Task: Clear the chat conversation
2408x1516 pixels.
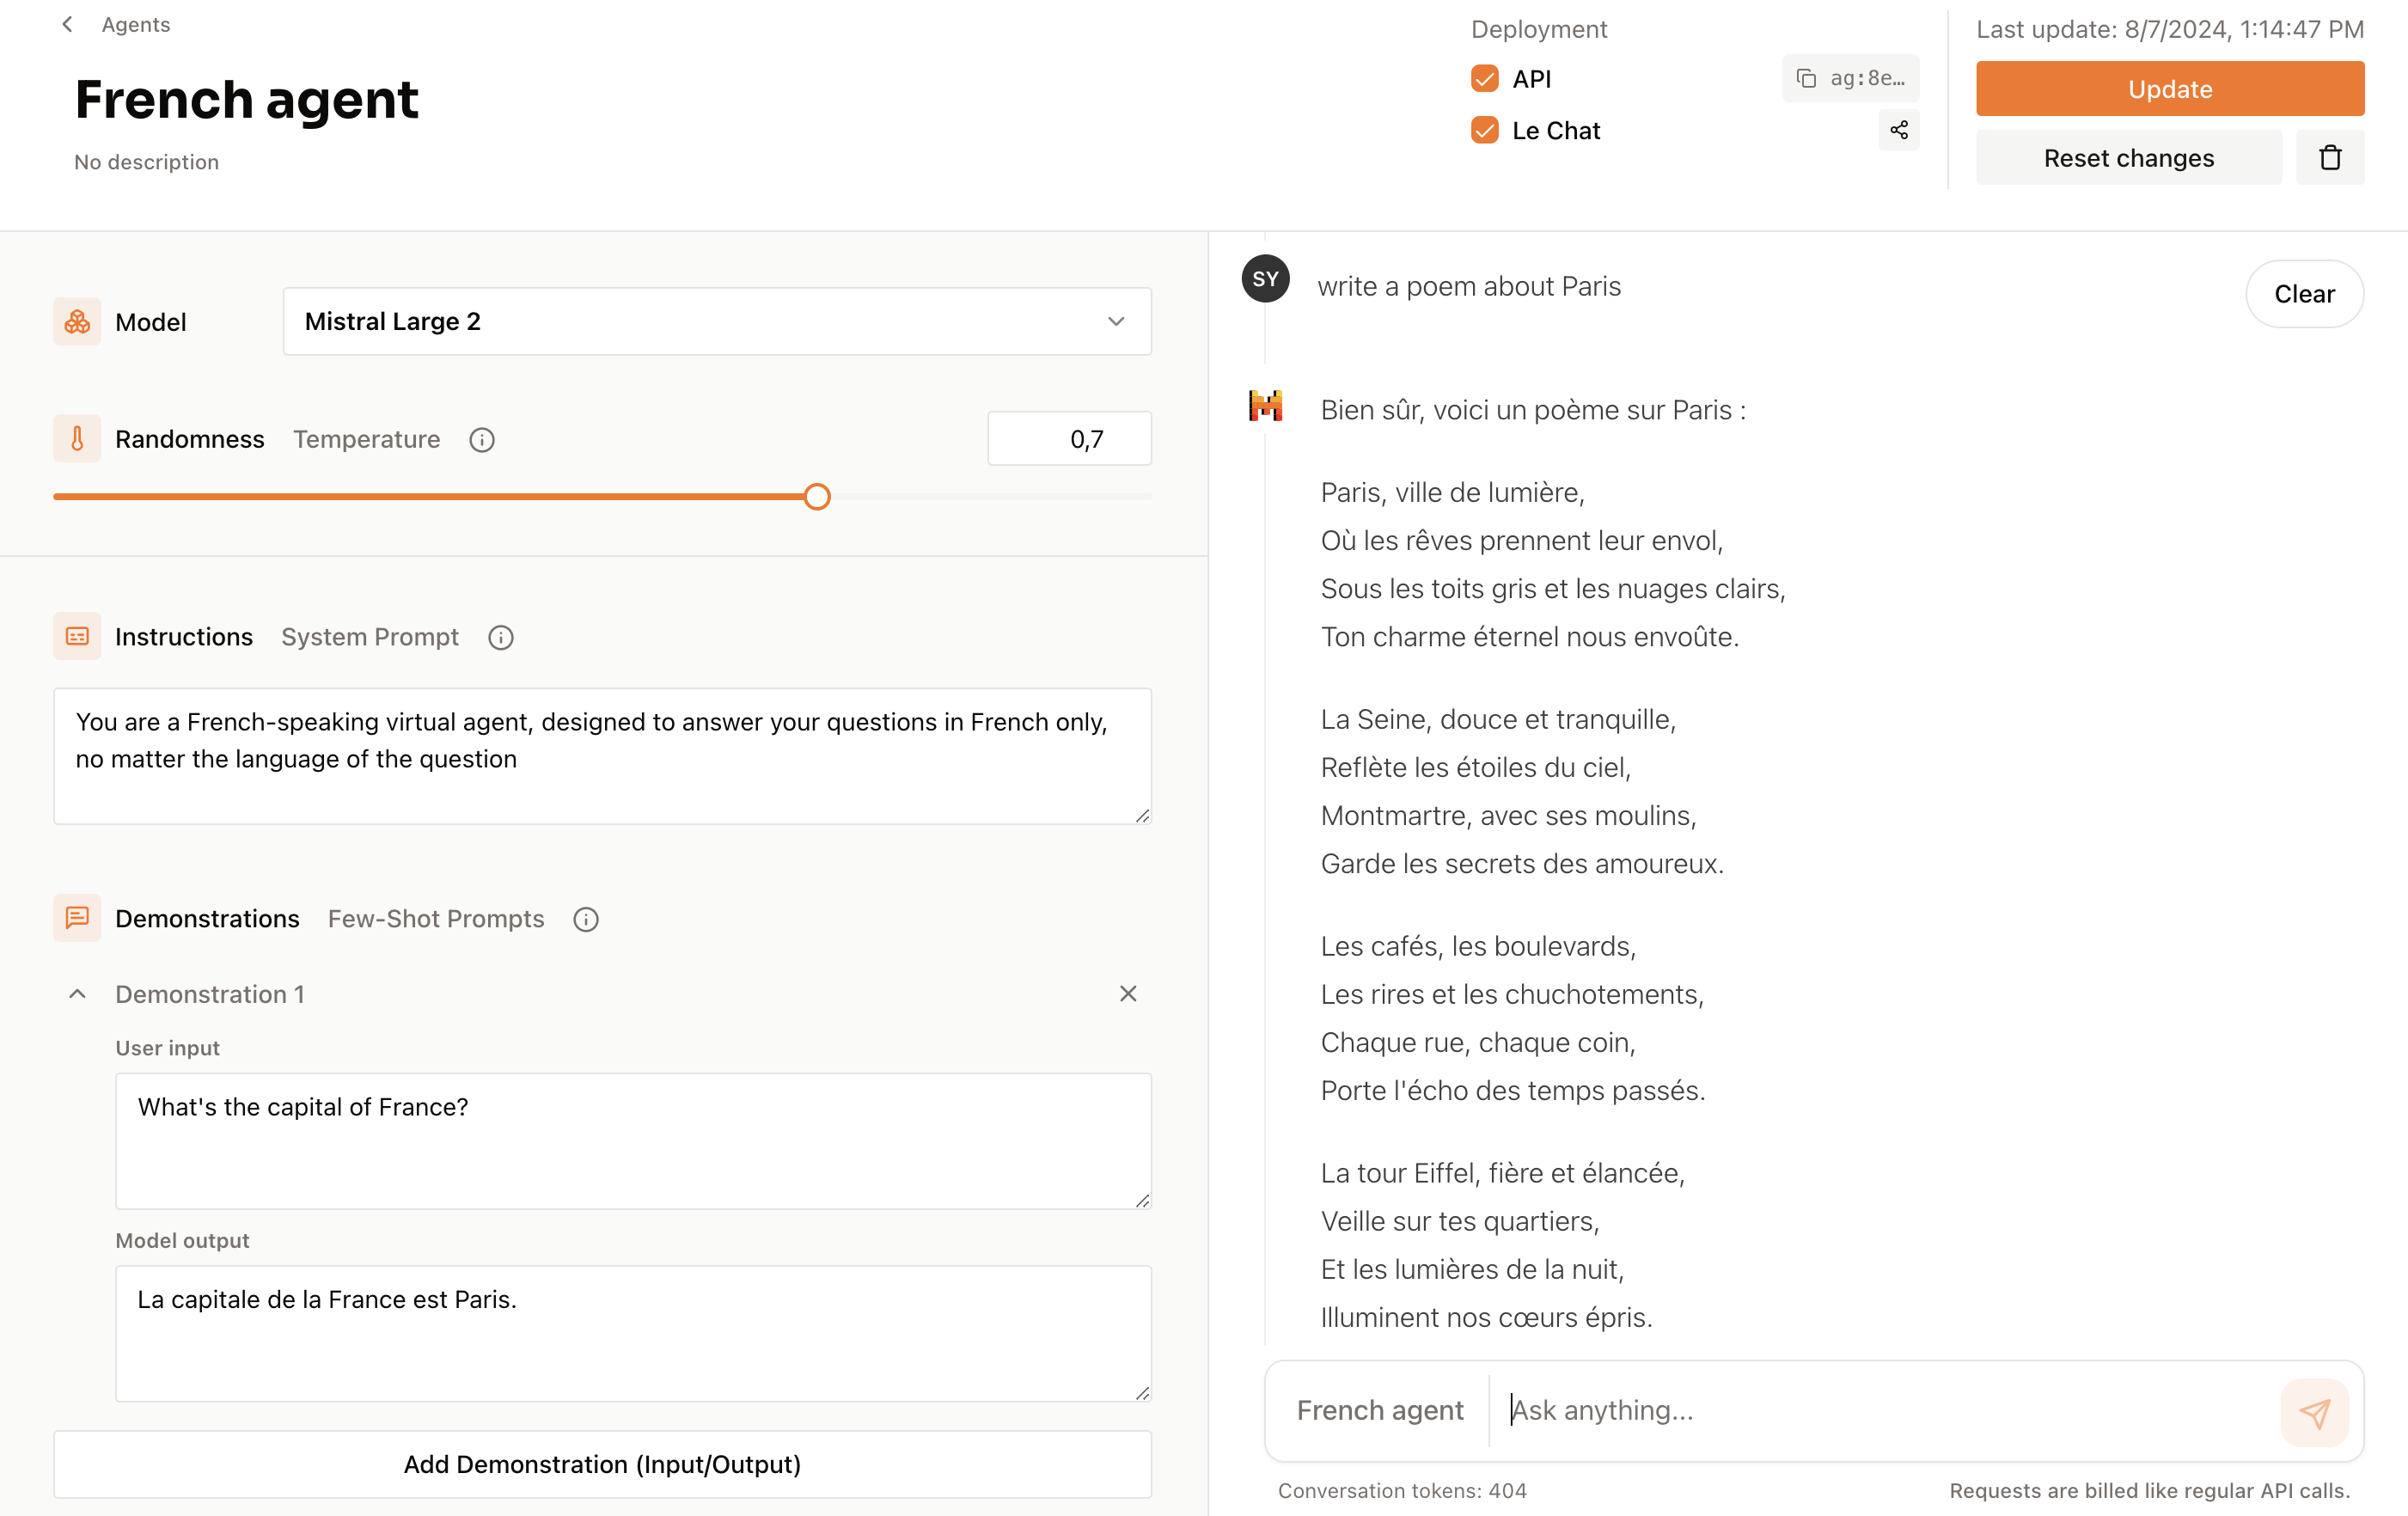Action: pyautogui.click(x=2303, y=294)
